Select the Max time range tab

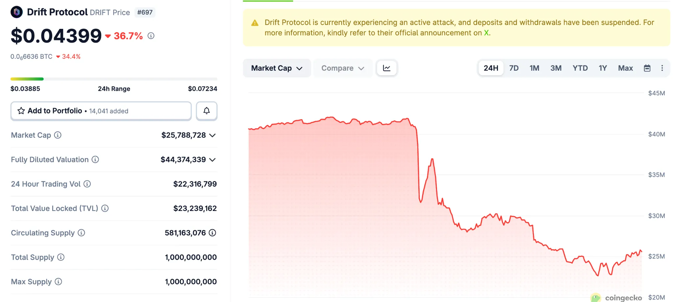pyautogui.click(x=625, y=68)
